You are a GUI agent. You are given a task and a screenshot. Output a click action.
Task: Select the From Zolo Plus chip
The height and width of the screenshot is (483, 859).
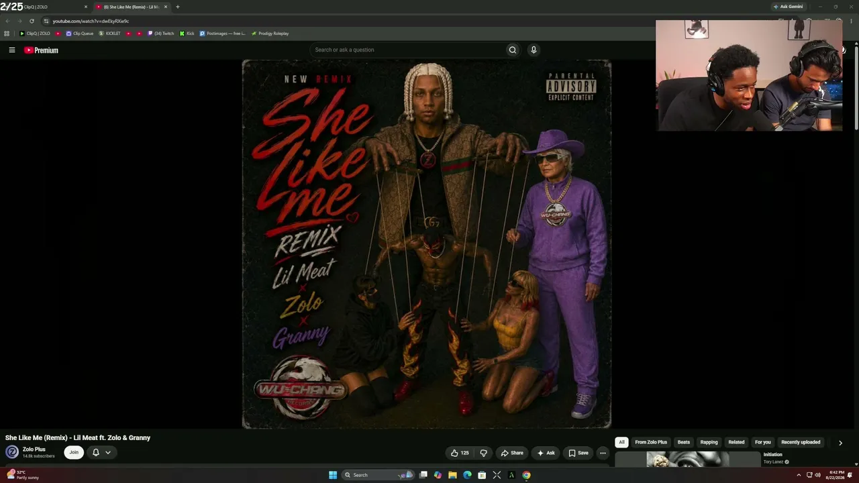point(651,442)
